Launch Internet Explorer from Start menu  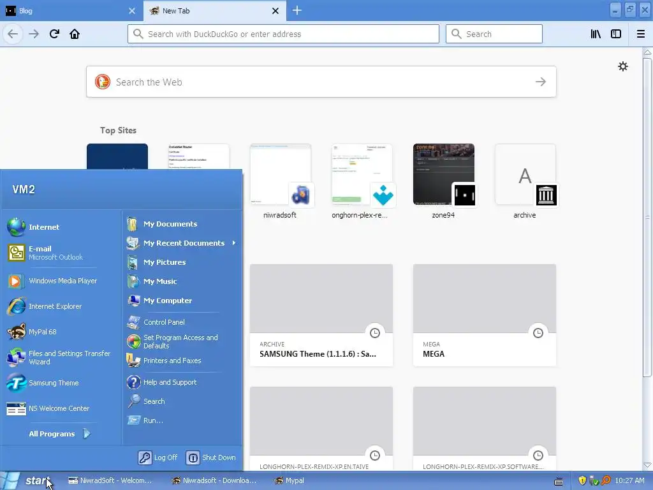[61, 306]
